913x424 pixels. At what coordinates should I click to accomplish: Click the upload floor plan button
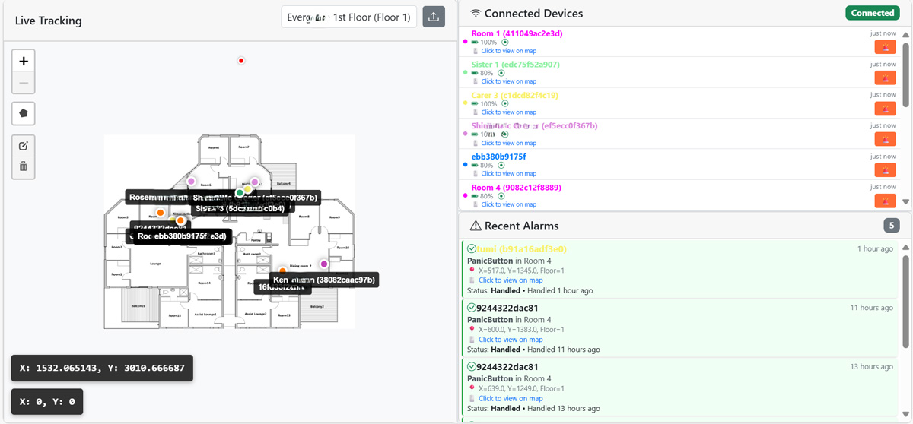point(434,17)
